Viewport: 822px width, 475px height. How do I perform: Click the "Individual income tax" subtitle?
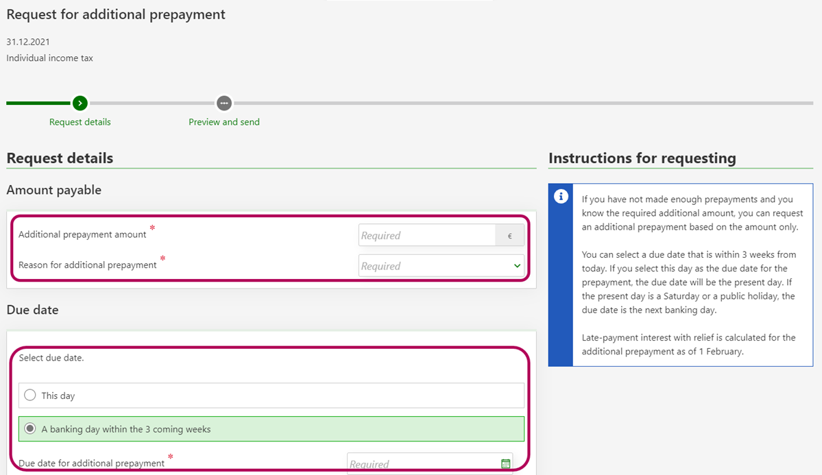tap(50, 58)
